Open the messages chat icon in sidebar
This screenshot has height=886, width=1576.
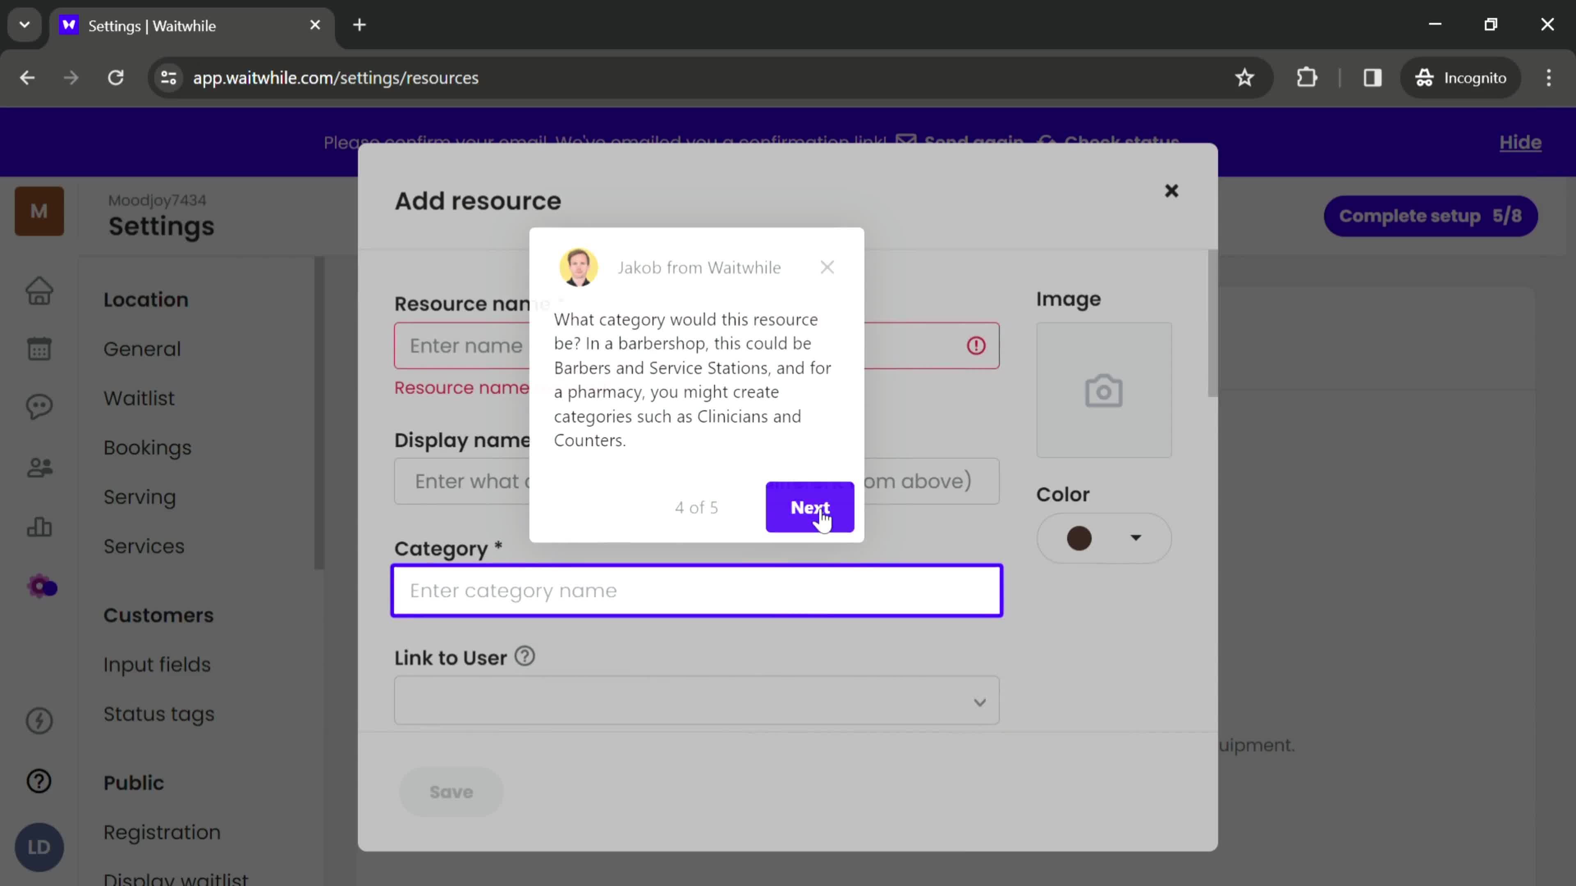coord(39,406)
